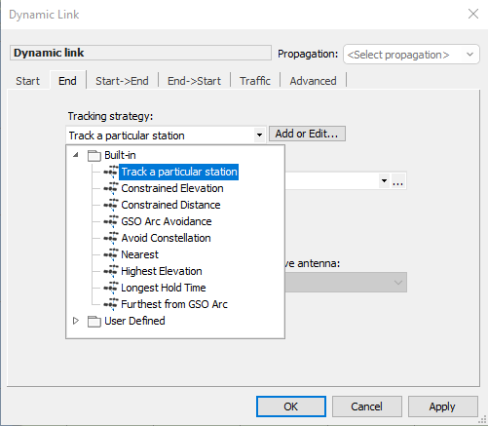Image resolution: width=488 pixels, height=426 pixels.
Task: Open the station selection dropdown arrow
Action: (384, 180)
